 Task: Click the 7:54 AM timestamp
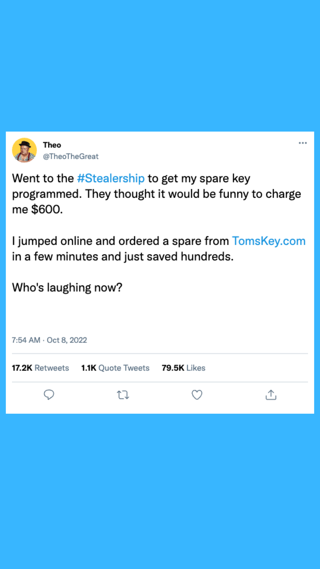(x=26, y=340)
